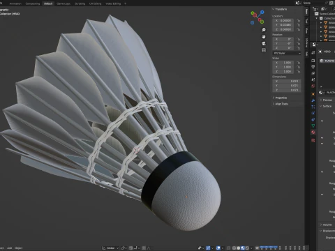This screenshot has height=251, width=335.
Task: Open the Output properties tab icon
Action: (x=313, y=67)
